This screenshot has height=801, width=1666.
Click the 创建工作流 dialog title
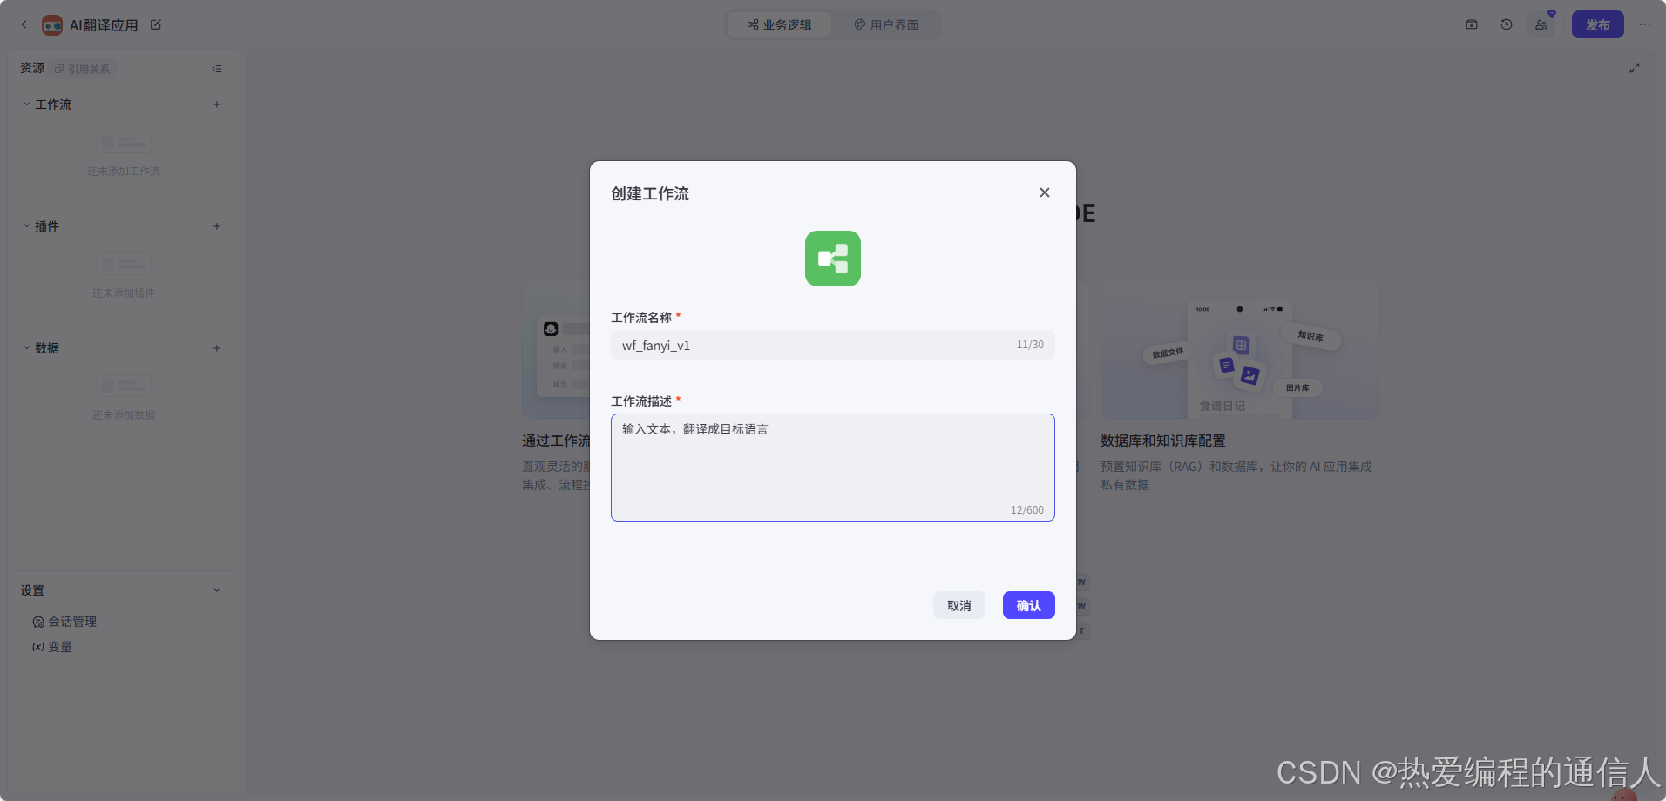pos(650,193)
